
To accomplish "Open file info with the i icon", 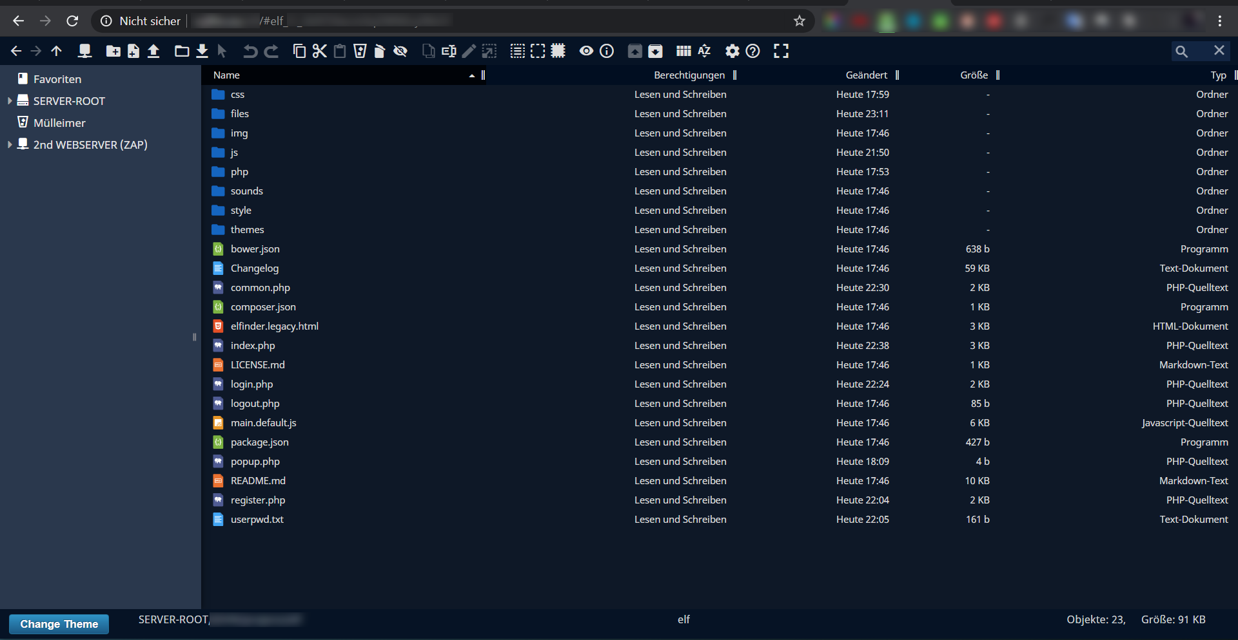I will [607, 51].
